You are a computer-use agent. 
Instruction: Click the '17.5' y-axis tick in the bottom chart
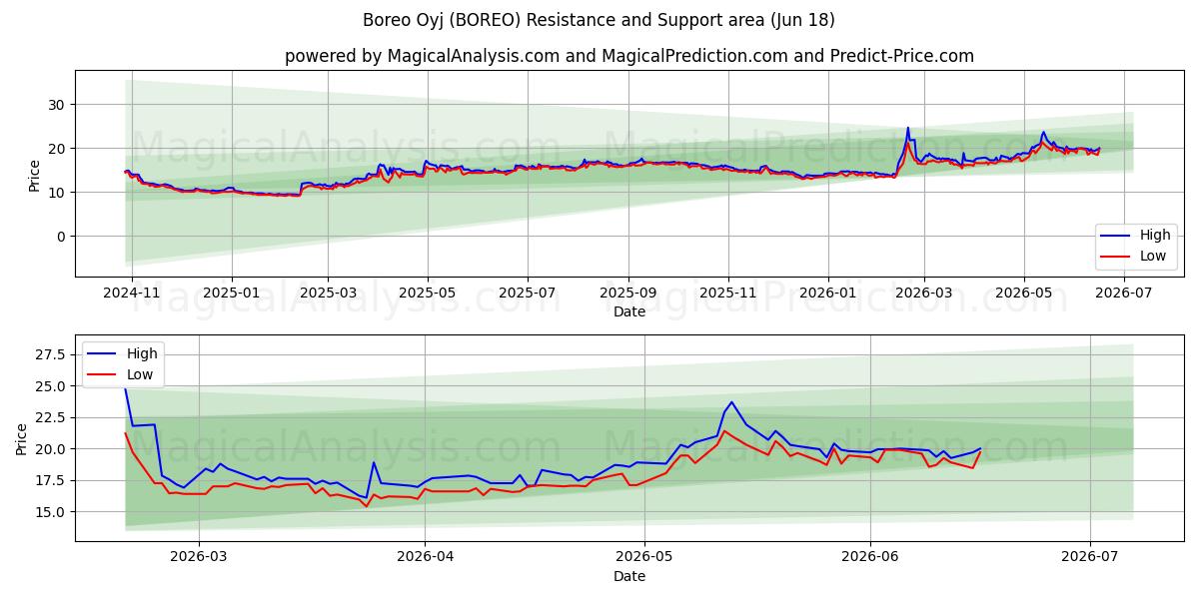(50, 480)
